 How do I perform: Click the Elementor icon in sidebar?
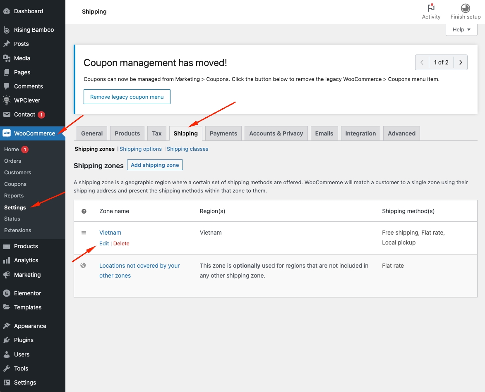point(7,293)
